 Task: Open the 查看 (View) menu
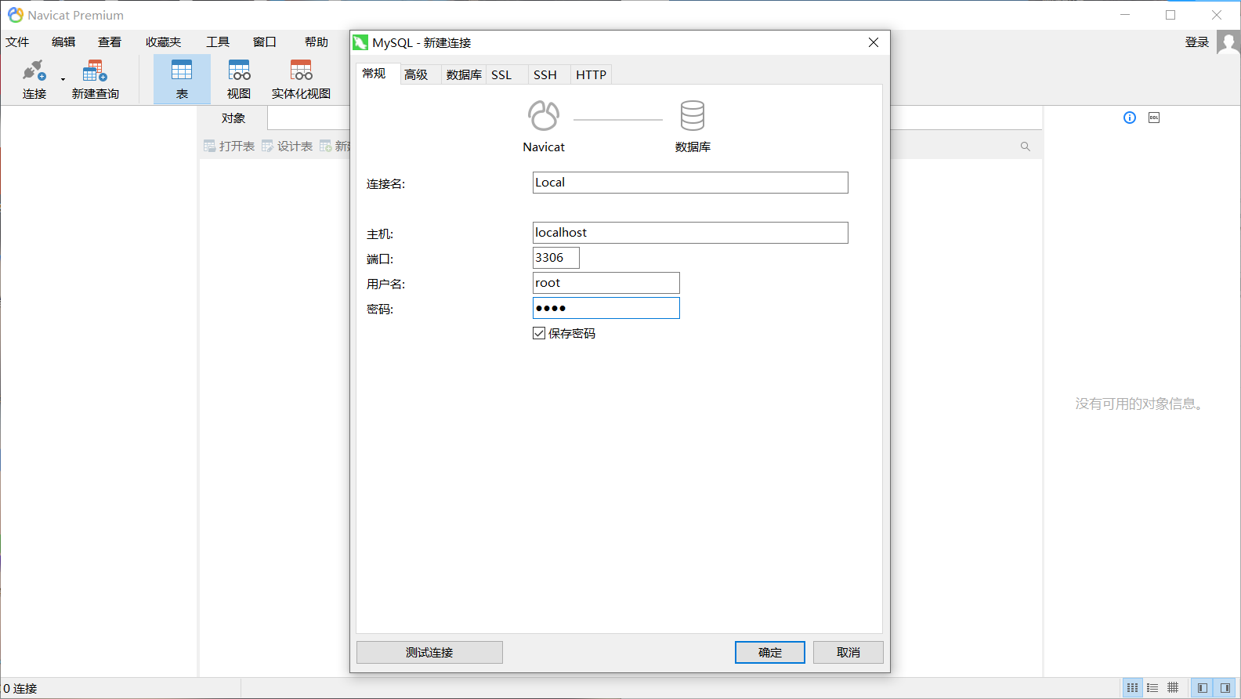click(x=110, y=42)
